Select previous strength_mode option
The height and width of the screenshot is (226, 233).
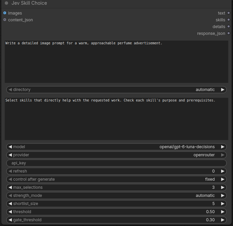tap(10, 196)
